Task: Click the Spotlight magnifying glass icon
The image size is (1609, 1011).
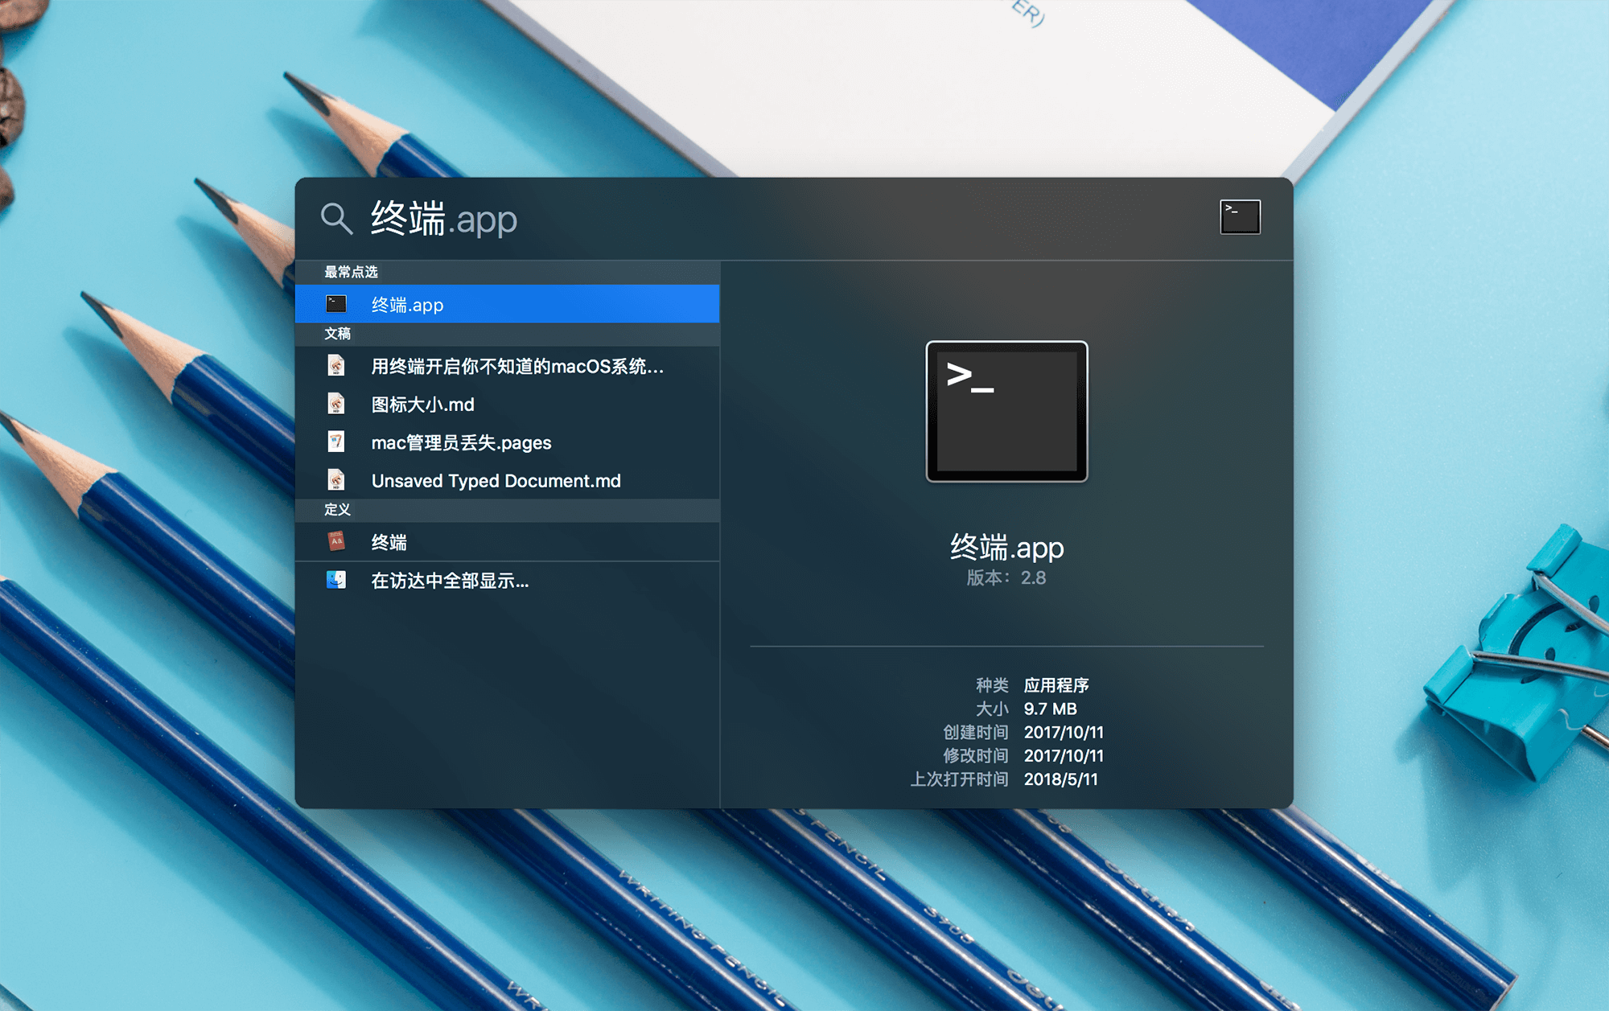Action: pos(336,218)
